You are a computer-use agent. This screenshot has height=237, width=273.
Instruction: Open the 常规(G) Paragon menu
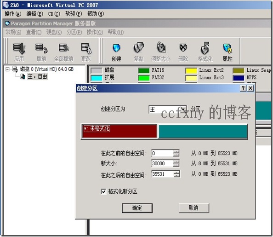click(13, 32)
